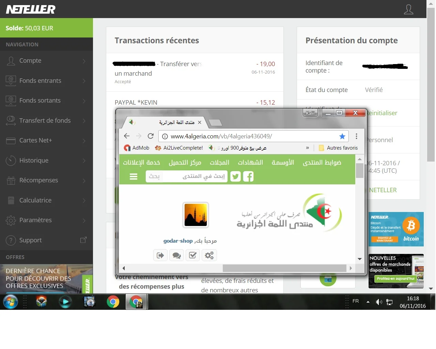This screenshot has width=436, height=349.
Task: Click the user profile icon in header
Action: point(408,9)
